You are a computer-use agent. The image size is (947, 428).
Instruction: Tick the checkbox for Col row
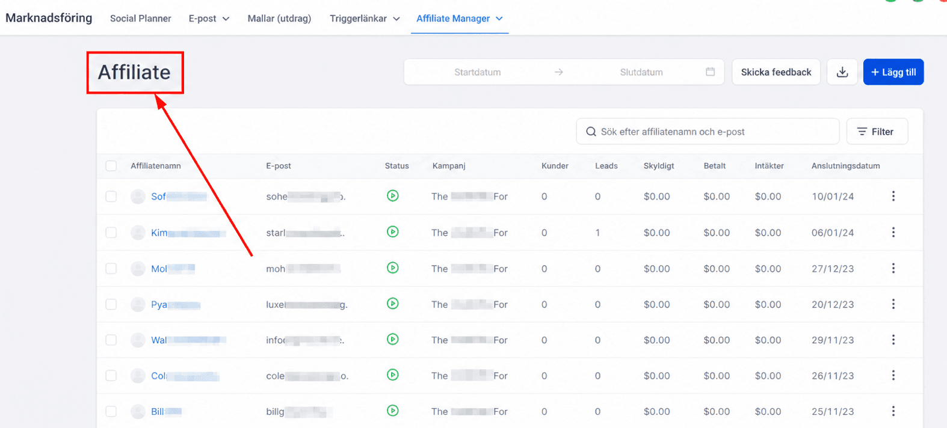pyautogui.click(x=111, y=376)
